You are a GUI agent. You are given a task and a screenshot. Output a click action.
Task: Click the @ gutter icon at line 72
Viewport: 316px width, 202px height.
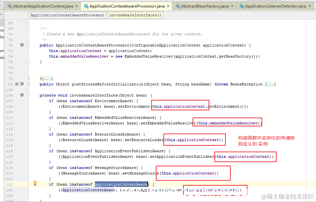22,45
